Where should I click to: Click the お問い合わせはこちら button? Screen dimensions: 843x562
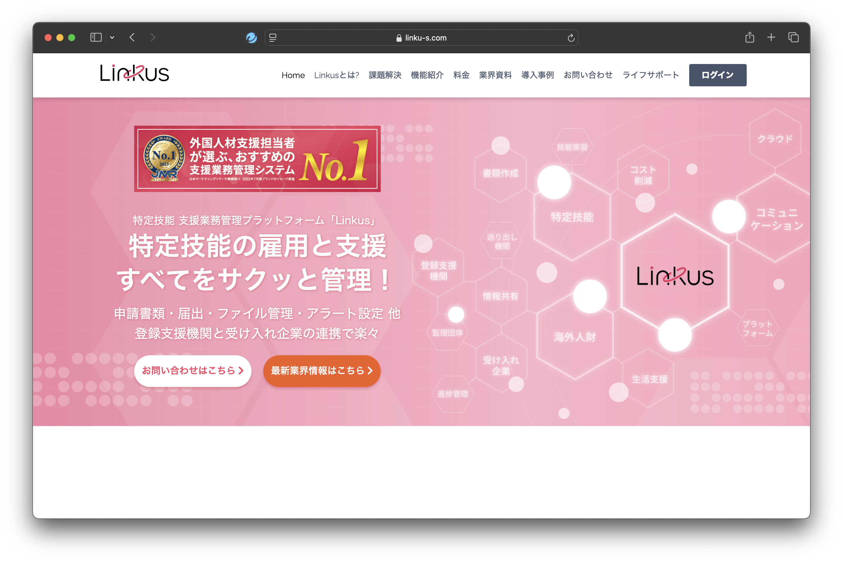coord(193,371)
